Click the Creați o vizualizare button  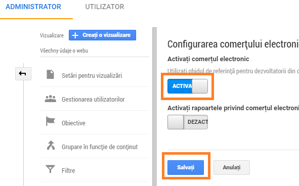point(102,35)
